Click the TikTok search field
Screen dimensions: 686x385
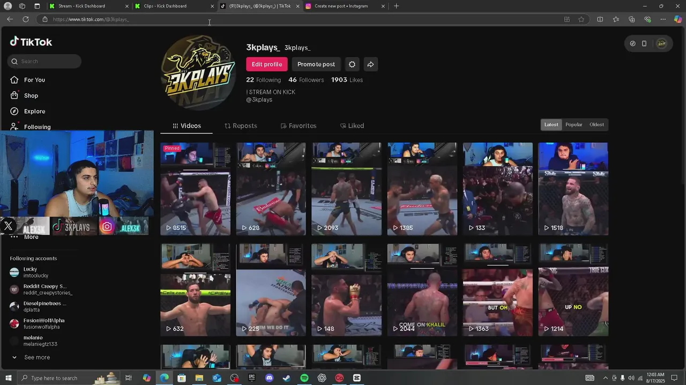coord(44,61)
